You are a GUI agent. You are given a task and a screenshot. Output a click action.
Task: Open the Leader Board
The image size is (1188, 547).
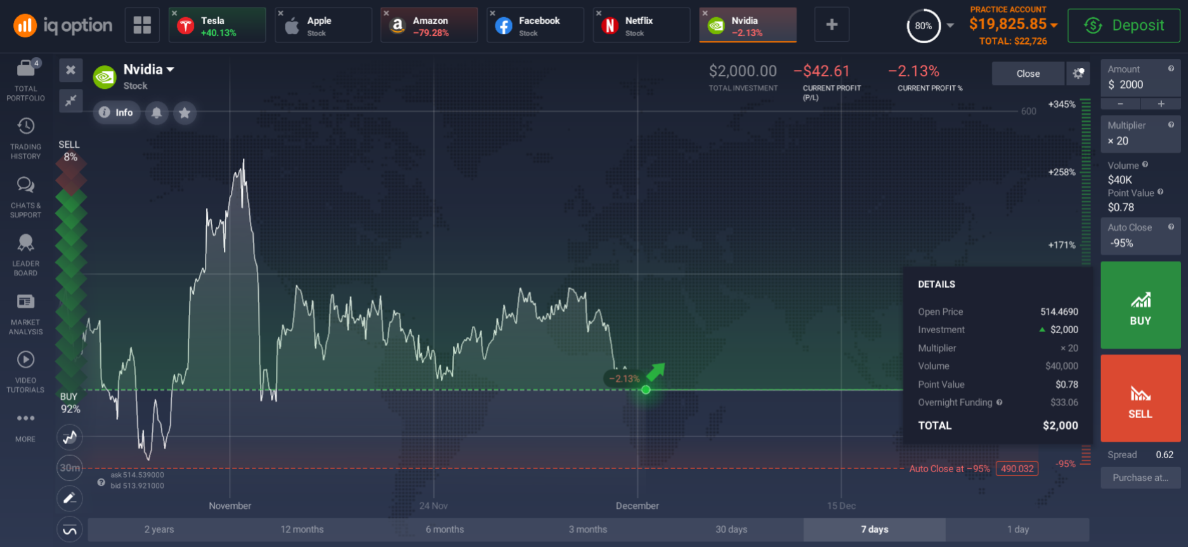(x=25, y=254)
